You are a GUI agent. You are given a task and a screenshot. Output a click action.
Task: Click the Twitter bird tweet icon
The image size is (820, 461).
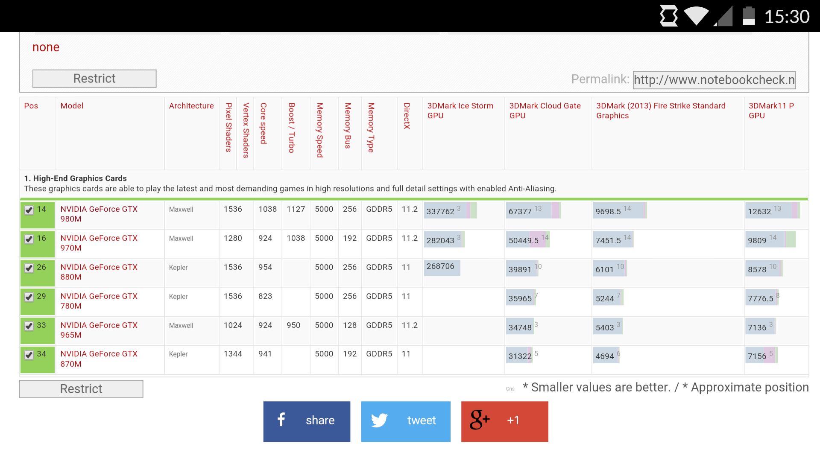379,420
